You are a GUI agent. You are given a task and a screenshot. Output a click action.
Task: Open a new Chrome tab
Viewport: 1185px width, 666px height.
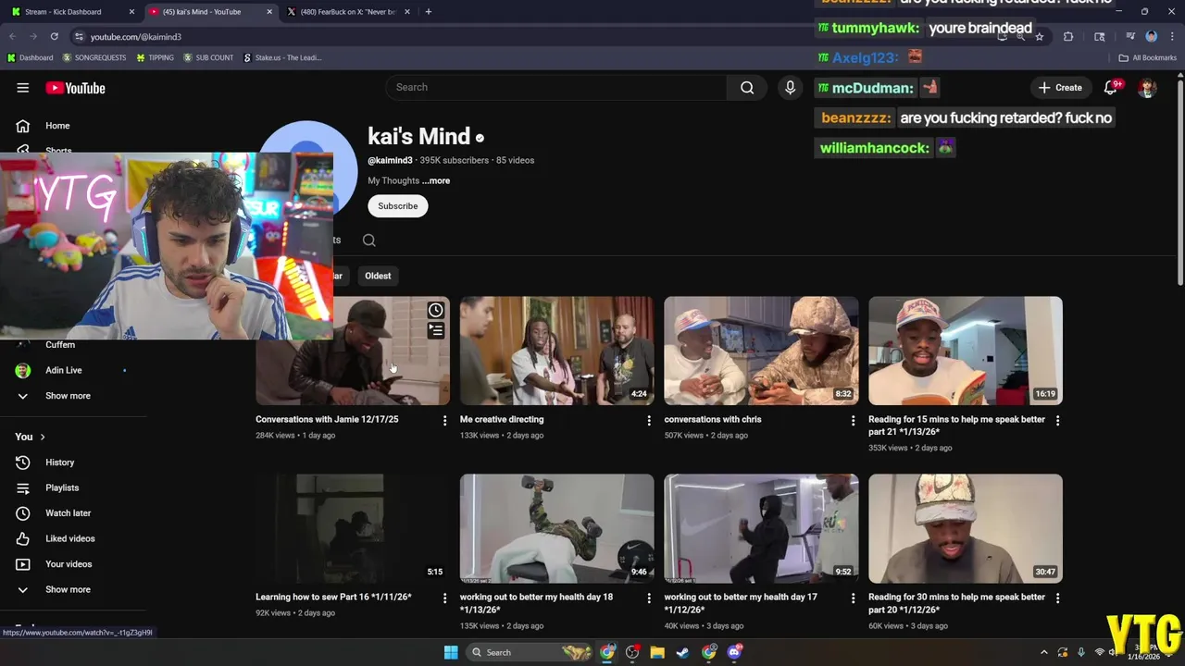tap(428, 12)
